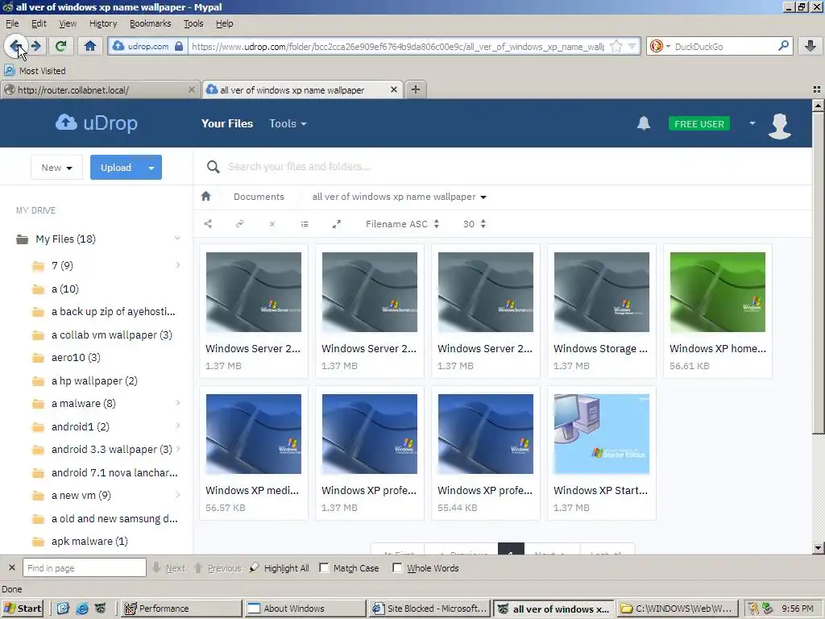Open the File menu

[12, 23]
